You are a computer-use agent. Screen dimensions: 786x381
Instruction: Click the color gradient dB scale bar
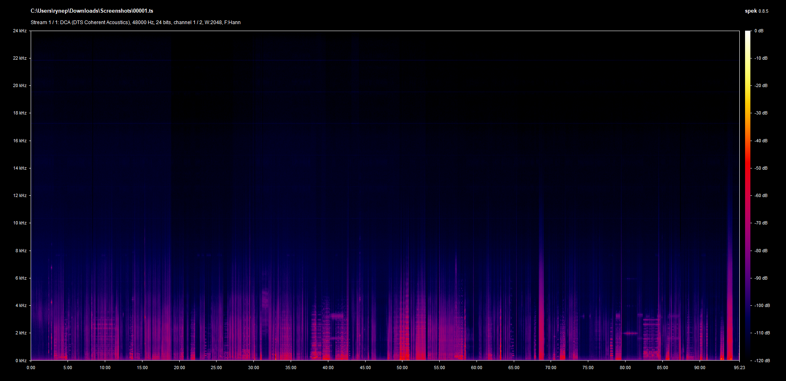coord(748,195)
